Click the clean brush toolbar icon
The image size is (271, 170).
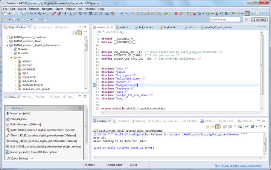point(75,14)
